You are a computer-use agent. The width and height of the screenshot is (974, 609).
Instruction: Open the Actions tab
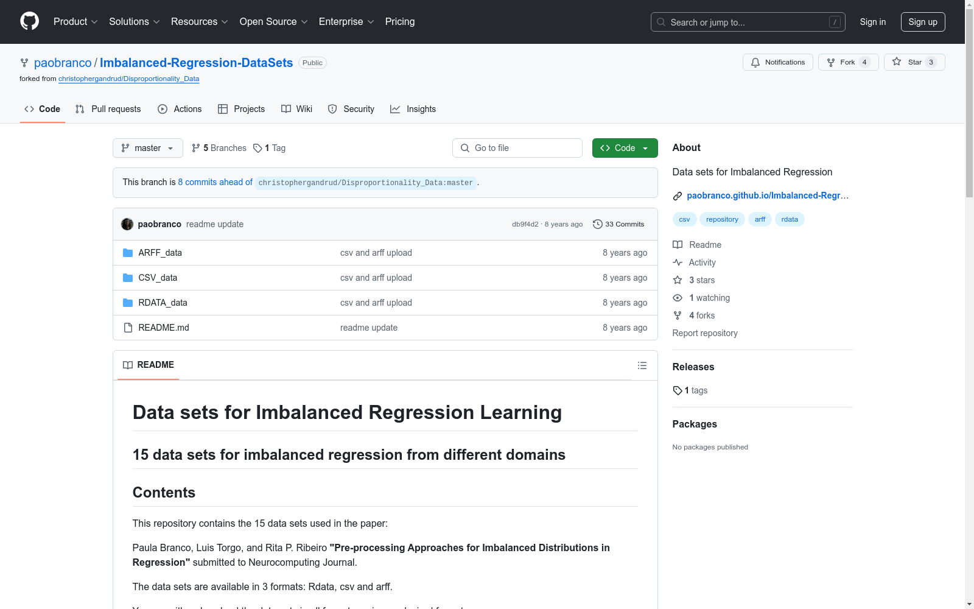pyautogui.click(x=180, y=109)
